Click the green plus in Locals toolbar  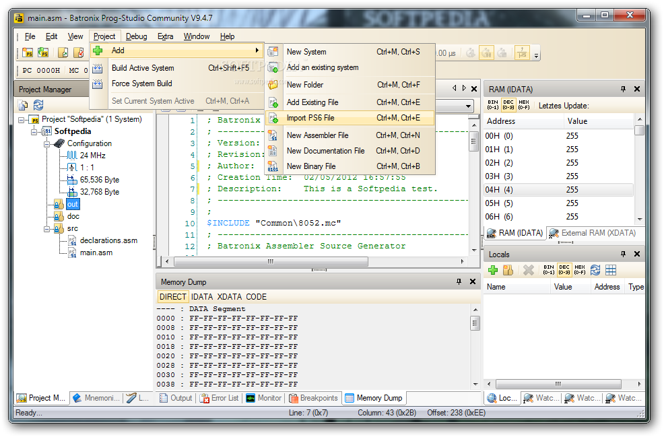tap(492, 270)
